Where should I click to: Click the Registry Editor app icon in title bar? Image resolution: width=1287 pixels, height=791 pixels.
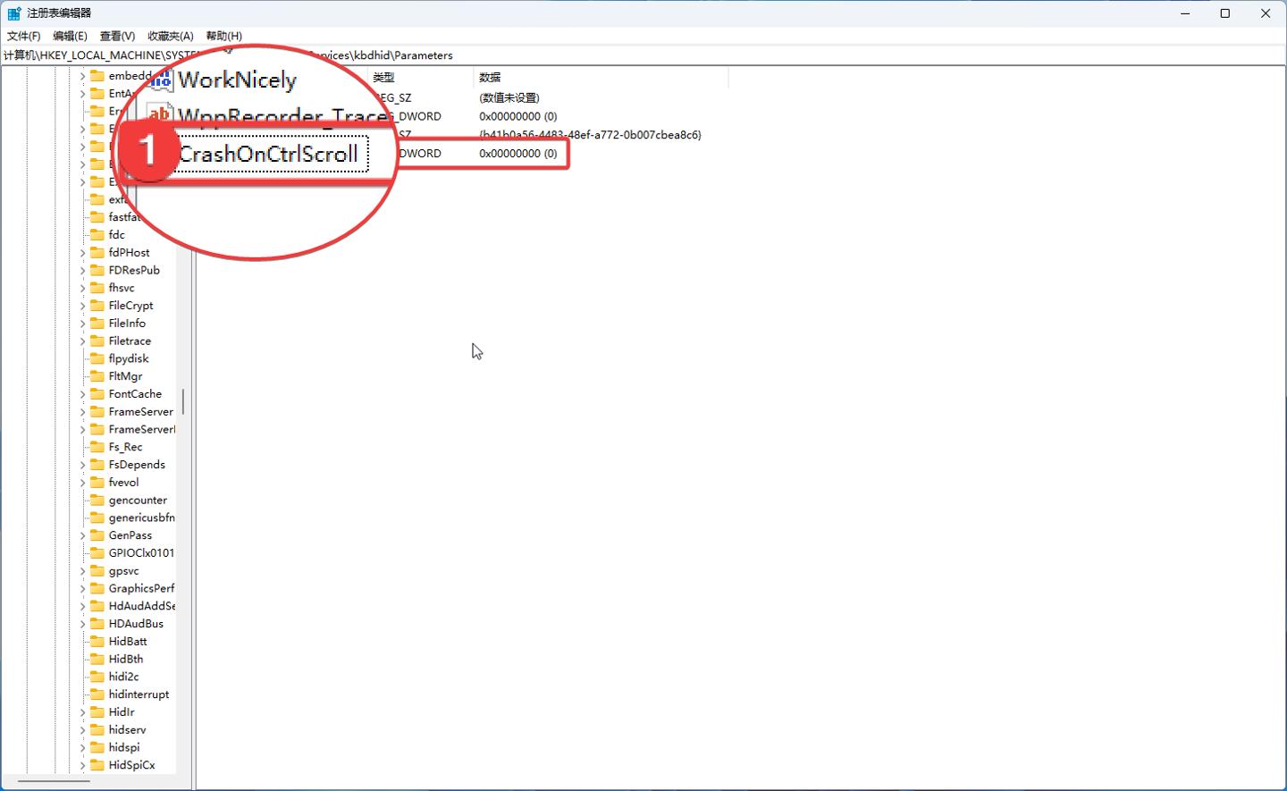[x=13, y=13]
